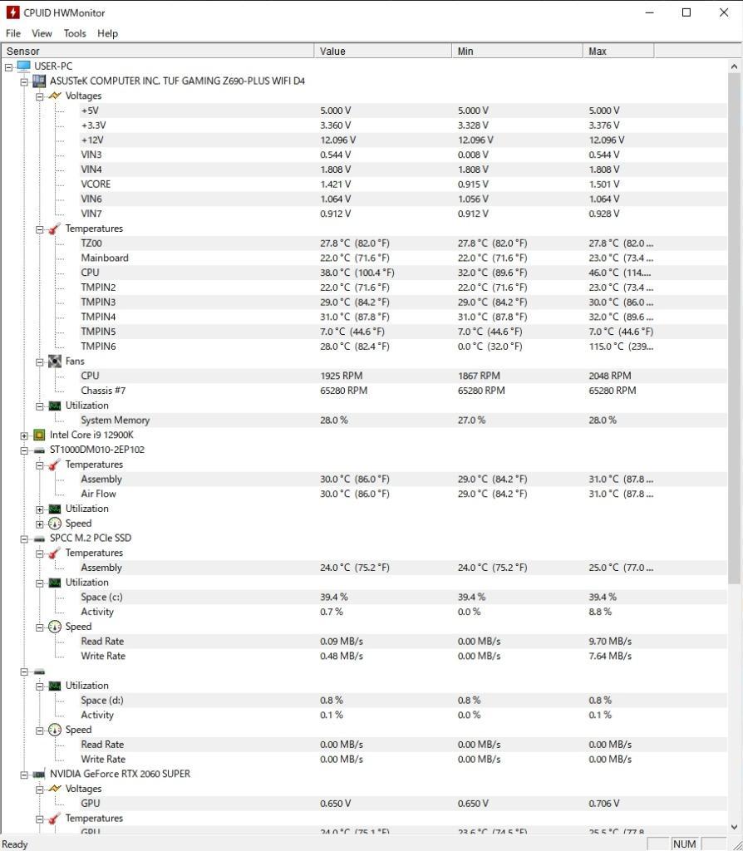Click the NVIDIA GeForce RTX 2060 SUPER card icon
743x851 pixels.
tap(39, 775)
